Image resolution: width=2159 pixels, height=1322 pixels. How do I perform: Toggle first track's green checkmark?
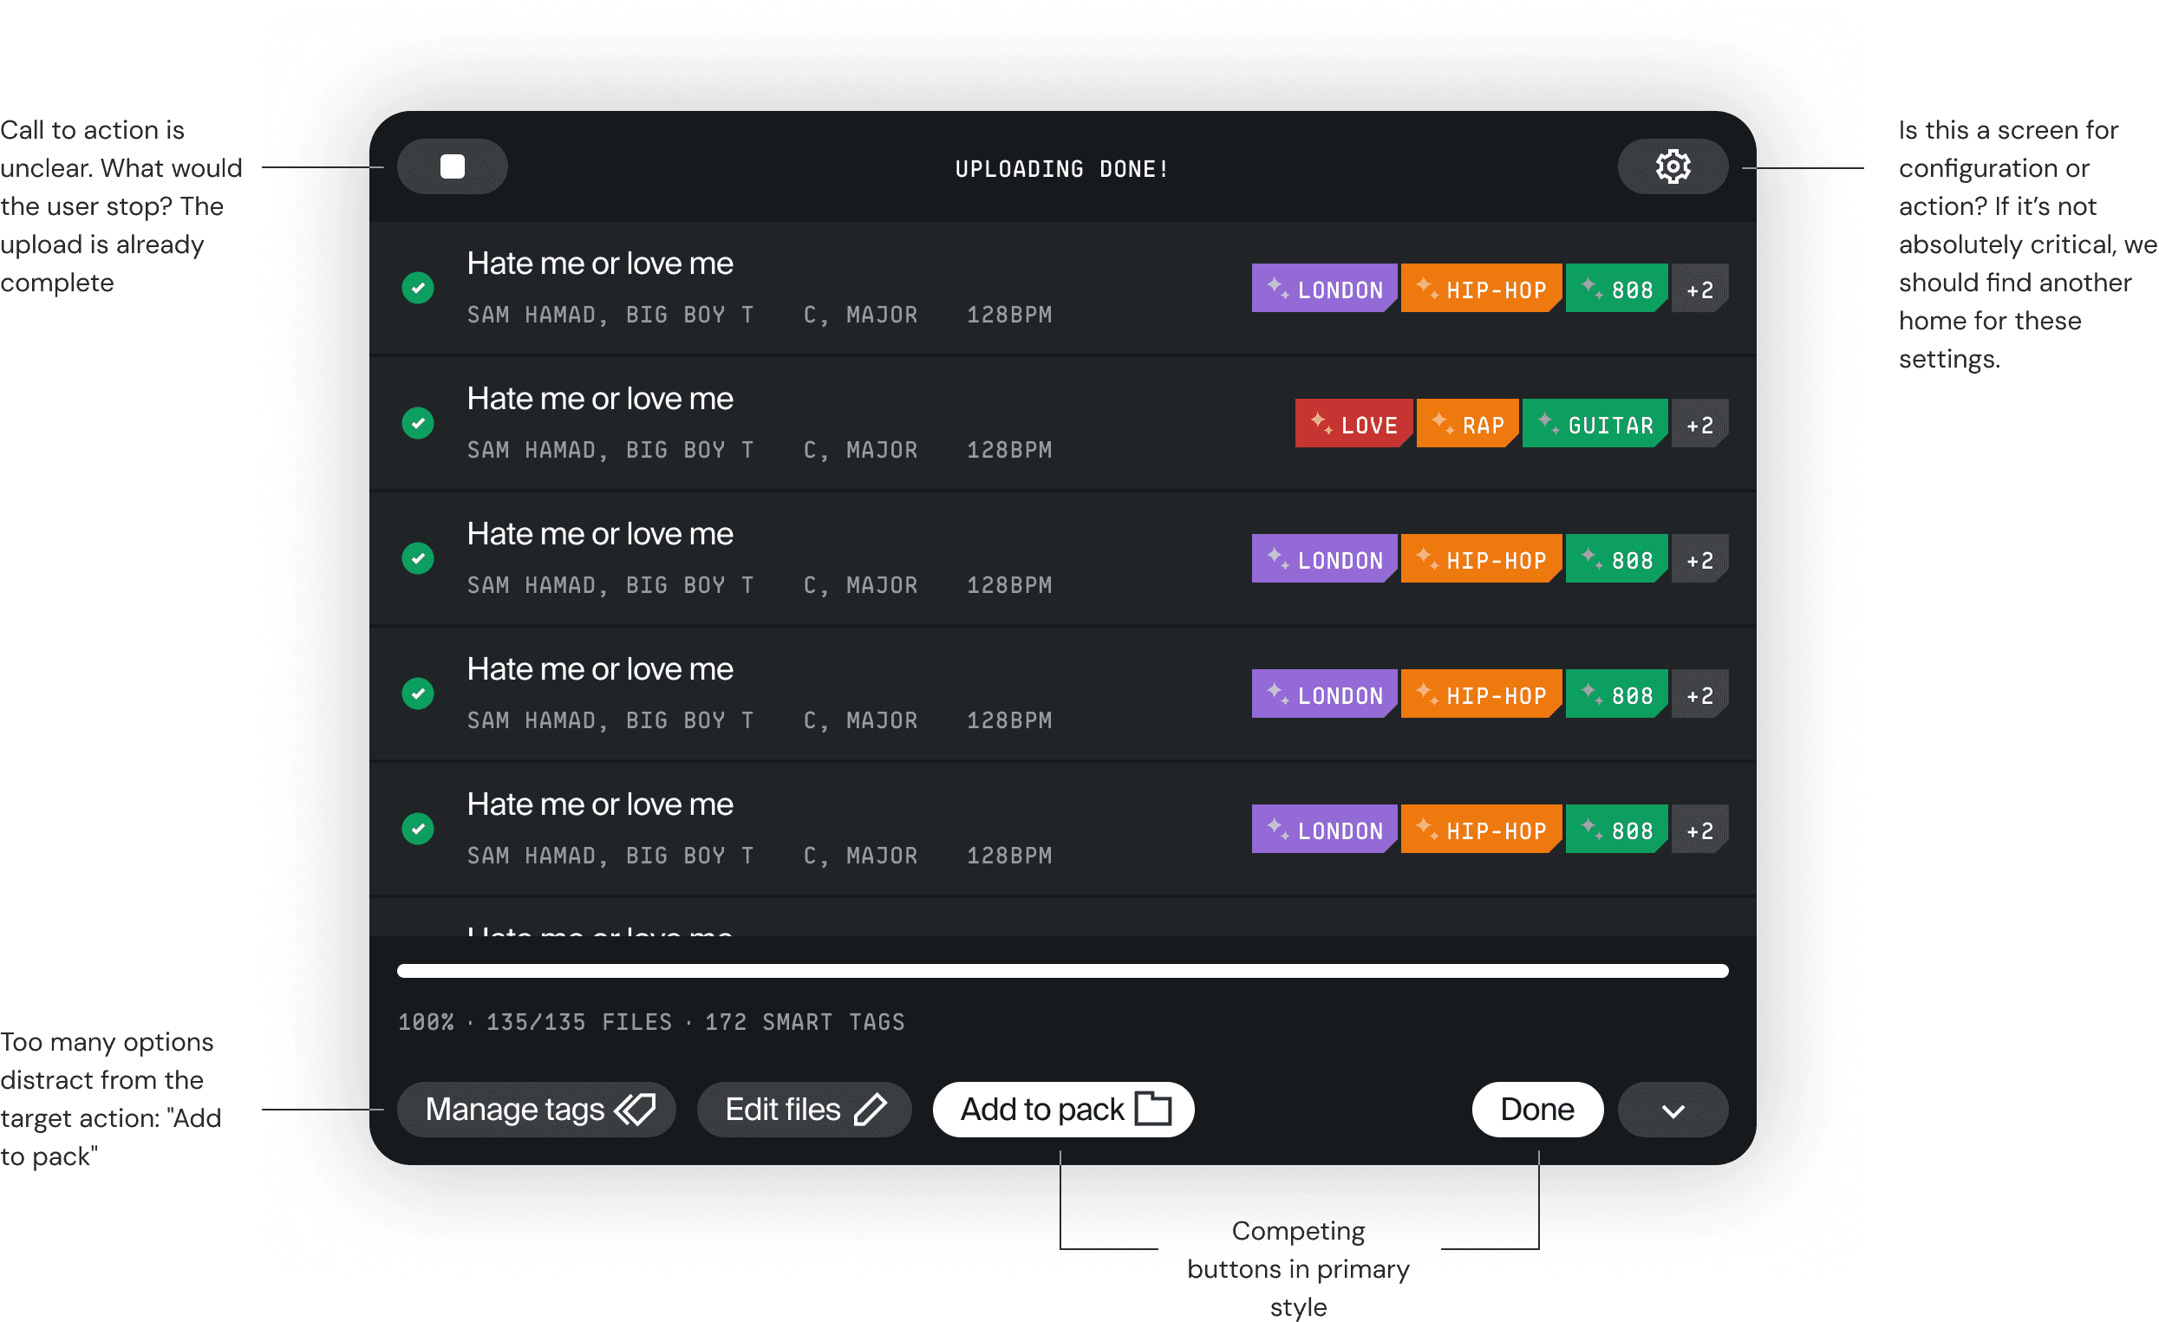click(418, 287)
